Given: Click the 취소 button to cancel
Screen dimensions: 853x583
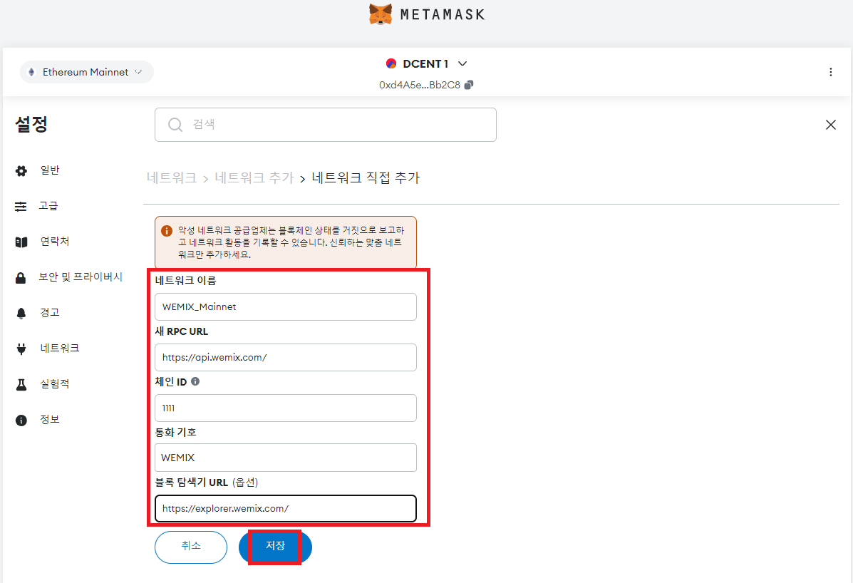Looking at the screenshot, I should (x=191, y=547).
